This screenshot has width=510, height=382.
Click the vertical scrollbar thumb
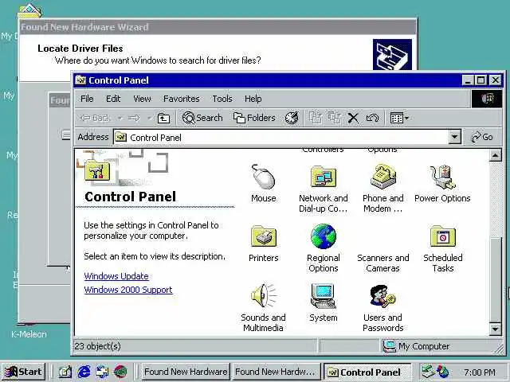tap(495, 279)
